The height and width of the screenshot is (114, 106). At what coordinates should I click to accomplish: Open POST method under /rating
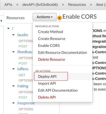point(23,97)
